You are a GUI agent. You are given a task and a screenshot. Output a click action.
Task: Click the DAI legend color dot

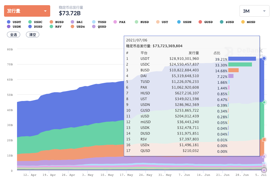72,22
